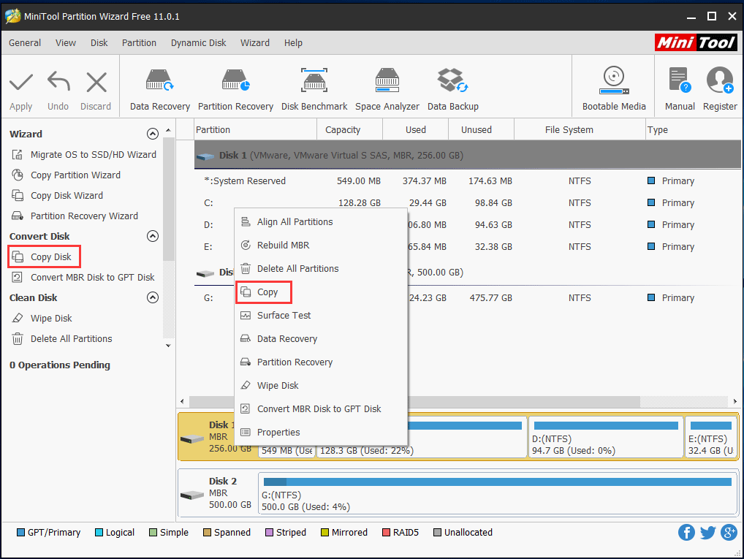
Task: Open the Disk menu
Action: click(x=99, y=42)
